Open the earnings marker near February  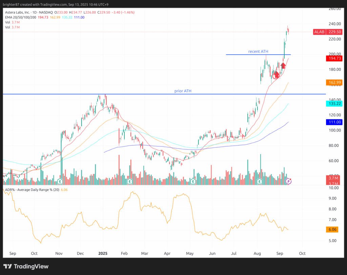tap(130, 181)
